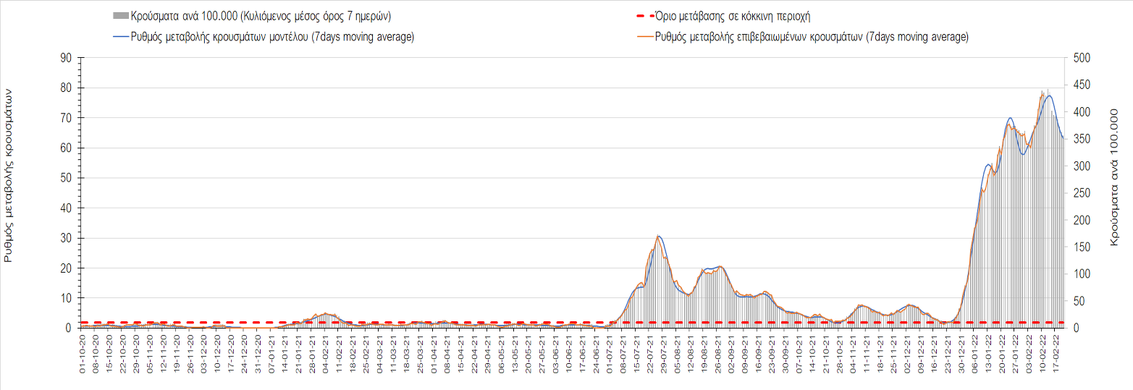Click the blue line legend marker for model rate

pos(121,38)
